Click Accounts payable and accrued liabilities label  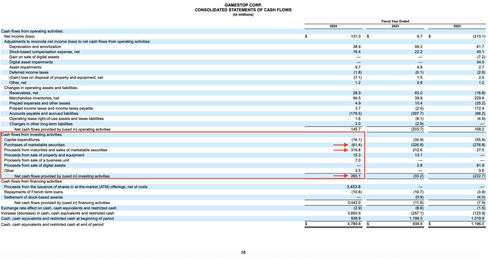[x=45, y=113]
